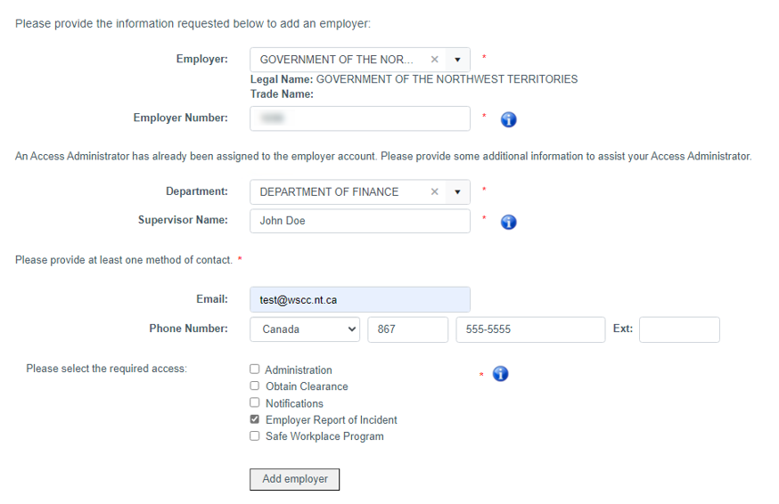Click the empty Ext field
Viewport: 779px width, 504px height.
click(679, 329)
